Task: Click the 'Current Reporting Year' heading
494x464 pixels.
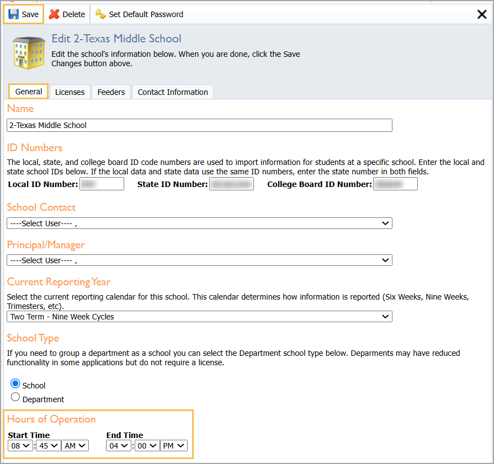Action: 59,282
